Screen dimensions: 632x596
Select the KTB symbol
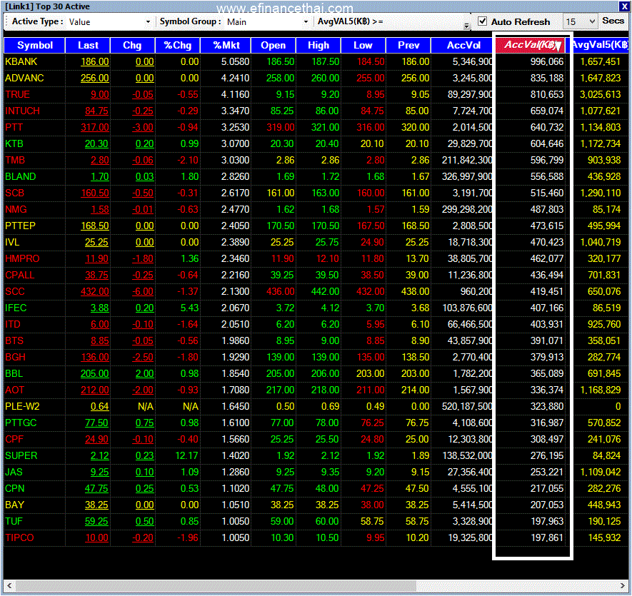[x=14, y=144]
